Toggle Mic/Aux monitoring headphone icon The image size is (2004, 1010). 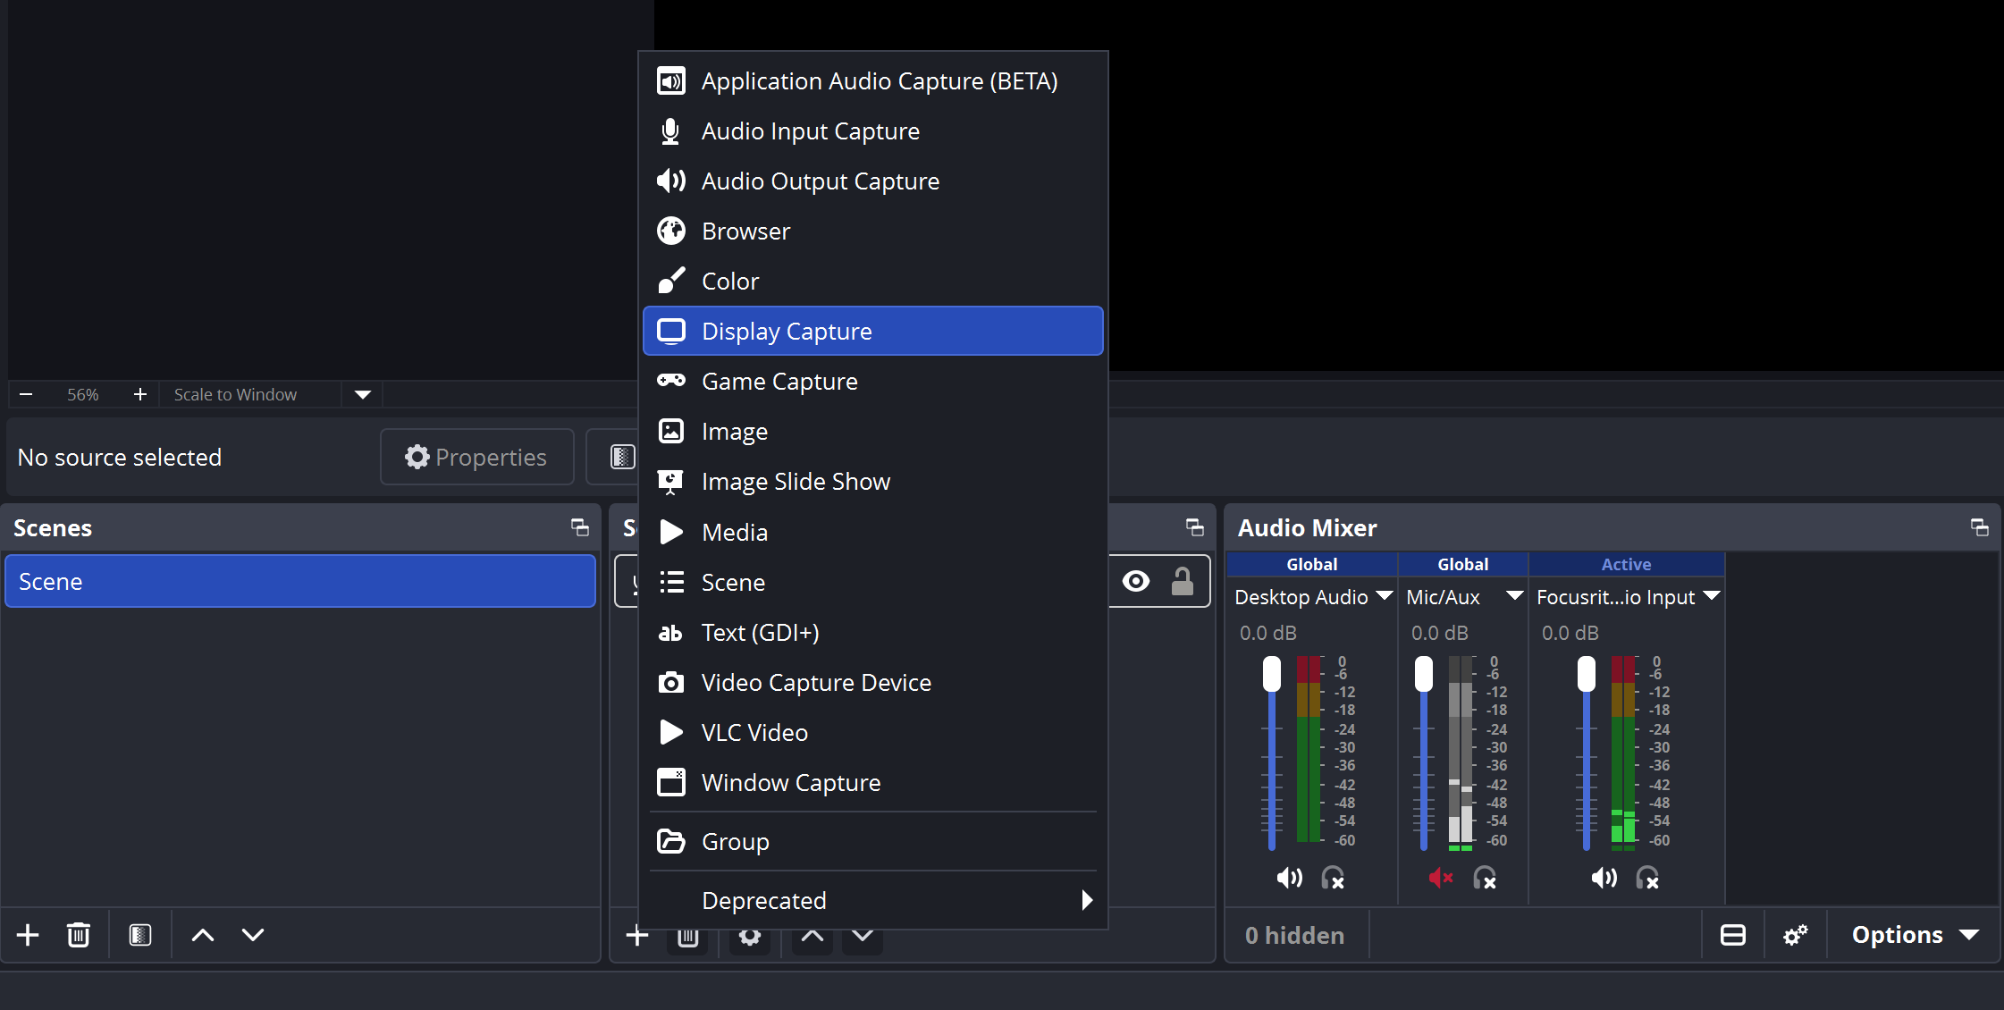[1485, 879]
